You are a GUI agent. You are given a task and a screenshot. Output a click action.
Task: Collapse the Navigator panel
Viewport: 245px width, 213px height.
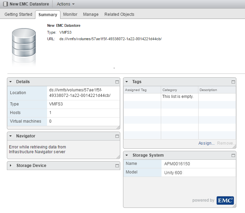click(11, 136)
